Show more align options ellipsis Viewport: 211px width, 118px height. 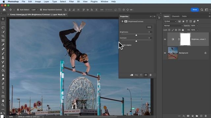[x=102, y=10]
